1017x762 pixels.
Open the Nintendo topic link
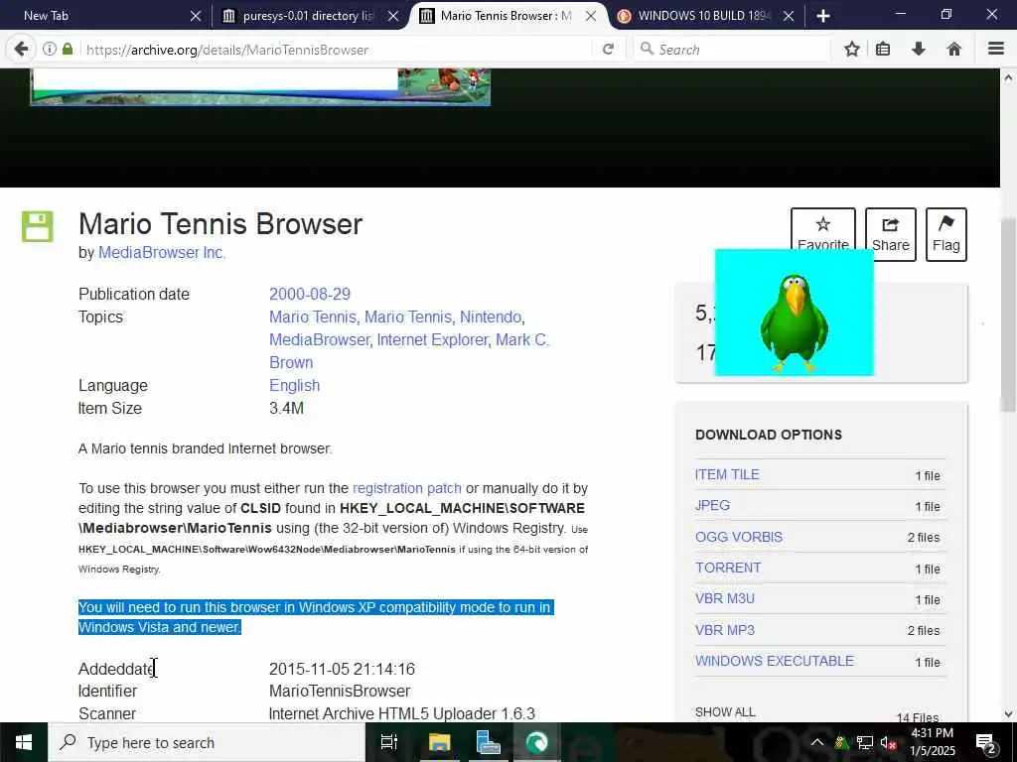[491, 317]
